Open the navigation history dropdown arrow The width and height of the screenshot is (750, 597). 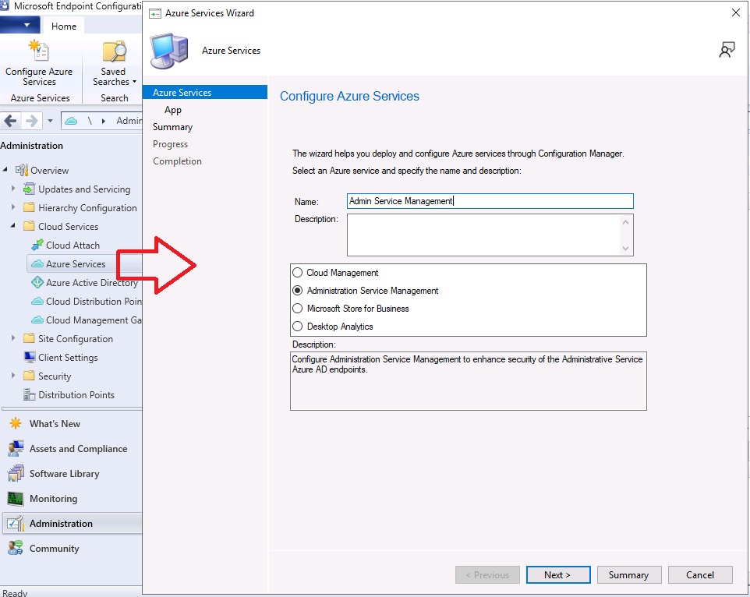pyautogui.click(x=50, y=121)
